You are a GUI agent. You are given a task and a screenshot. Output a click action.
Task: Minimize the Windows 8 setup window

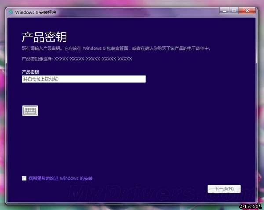tap(224, 11)
